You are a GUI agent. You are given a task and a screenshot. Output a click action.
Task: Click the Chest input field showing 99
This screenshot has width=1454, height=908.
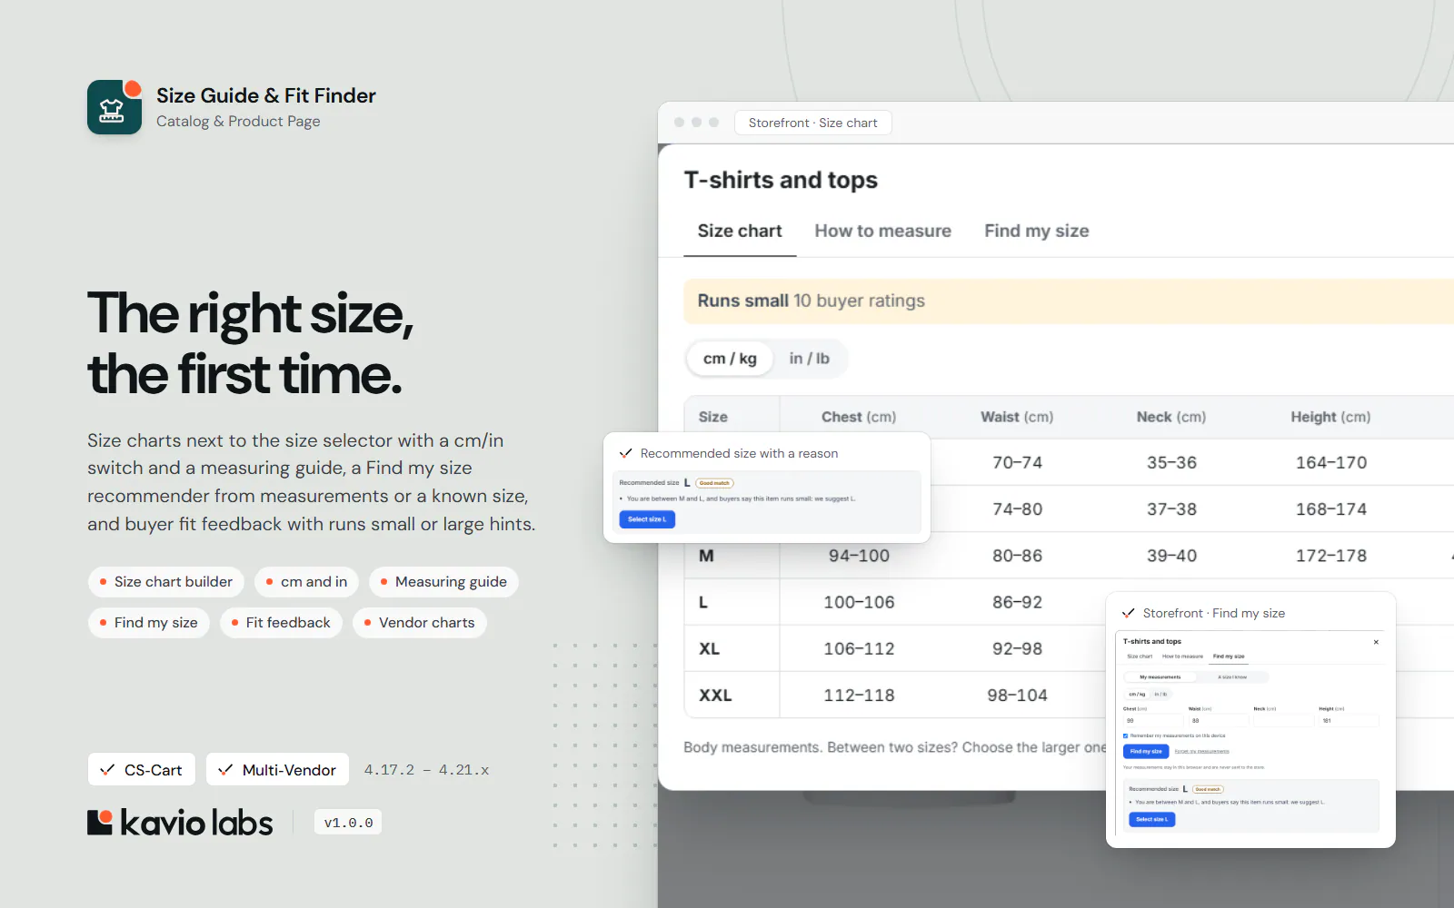1154,721
